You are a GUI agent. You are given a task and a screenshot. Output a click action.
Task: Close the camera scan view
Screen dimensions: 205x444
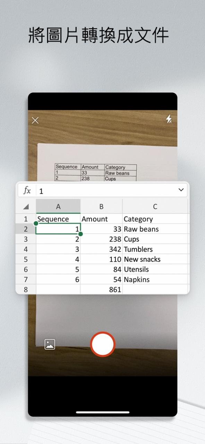pos(35,120)
